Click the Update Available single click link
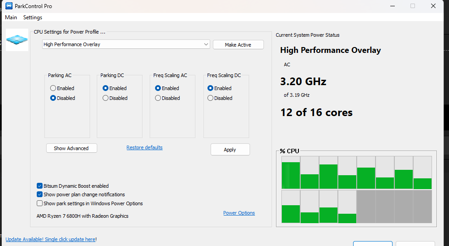 coord(50,239)
